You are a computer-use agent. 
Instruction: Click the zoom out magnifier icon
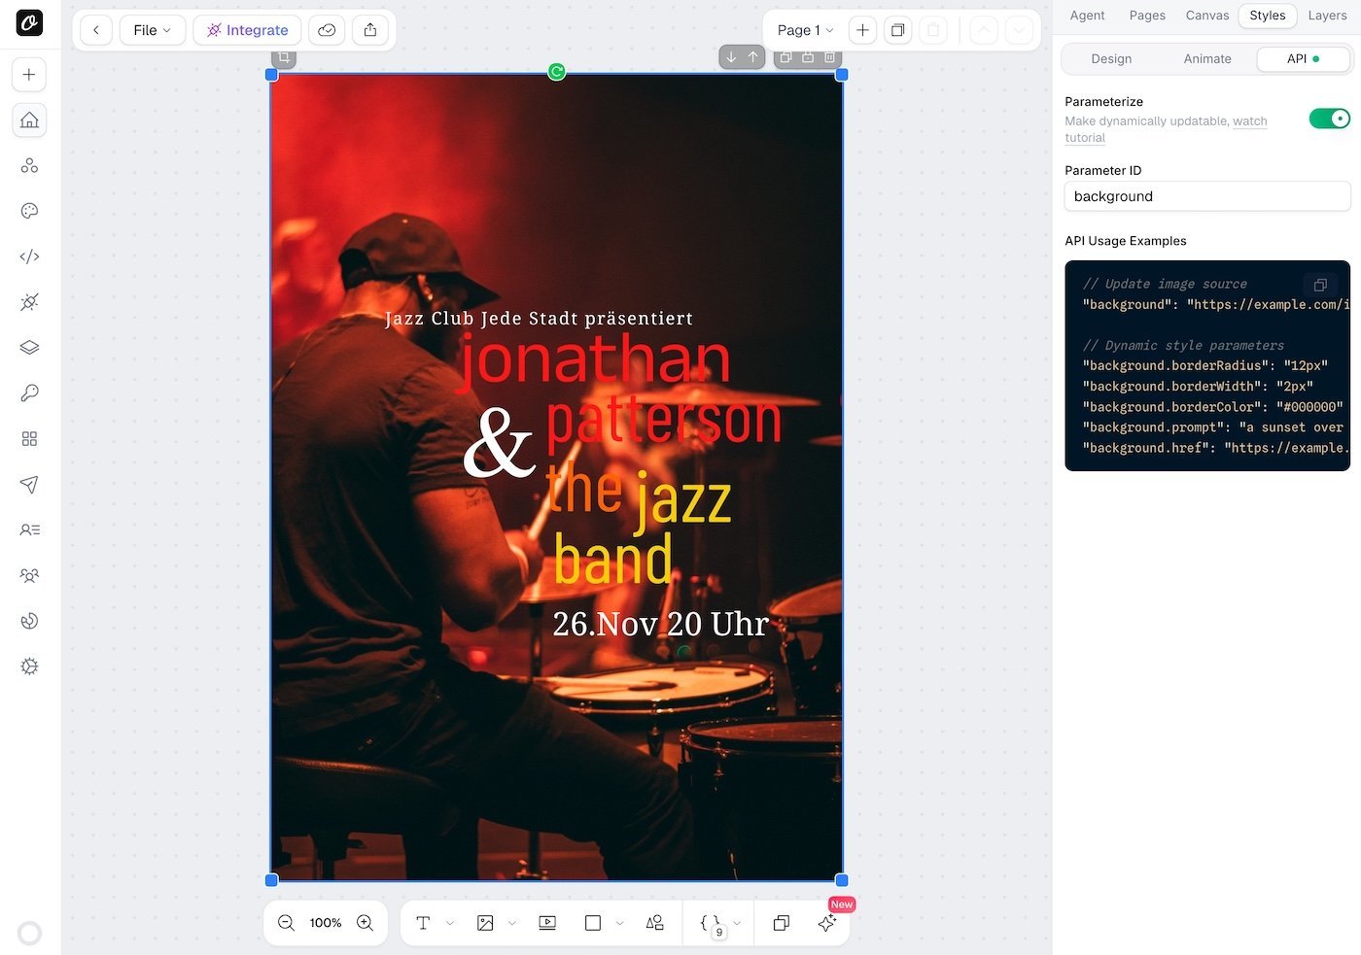pyautogui.click(x=286, y=923)
